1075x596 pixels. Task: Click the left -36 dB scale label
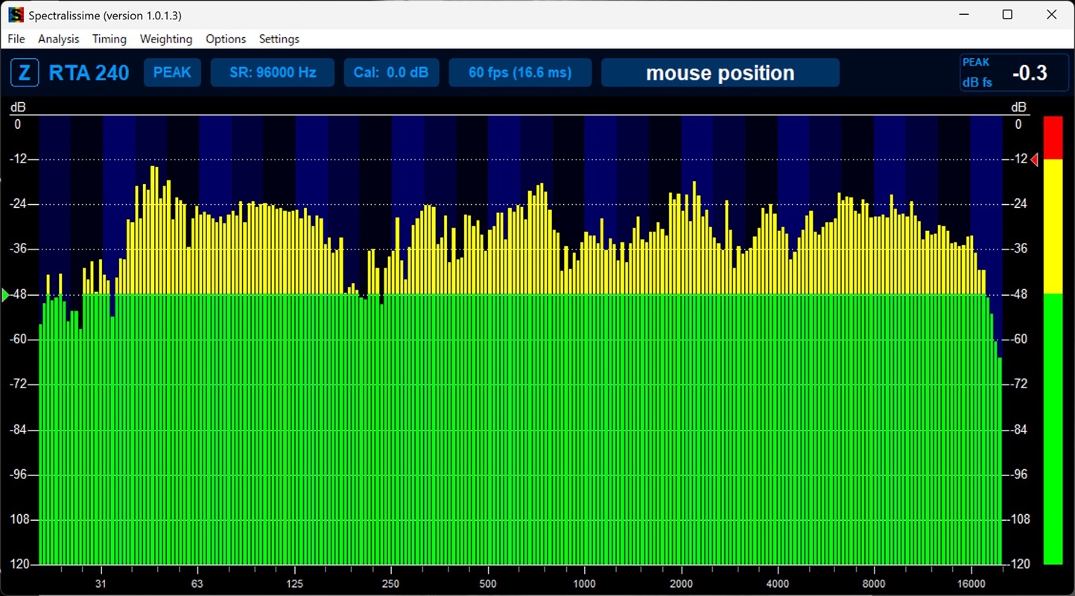(18, 249)
